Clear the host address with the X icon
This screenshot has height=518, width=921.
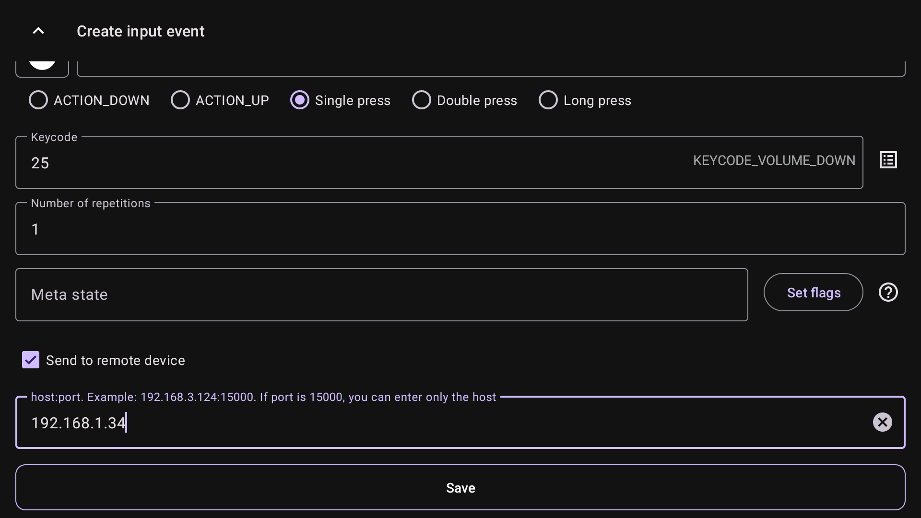click(x=882, y=423)
